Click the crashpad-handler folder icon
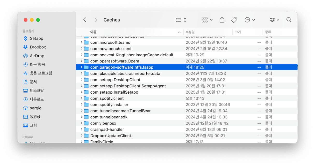This screenshot has width=315, height=166. coord(86,129)
